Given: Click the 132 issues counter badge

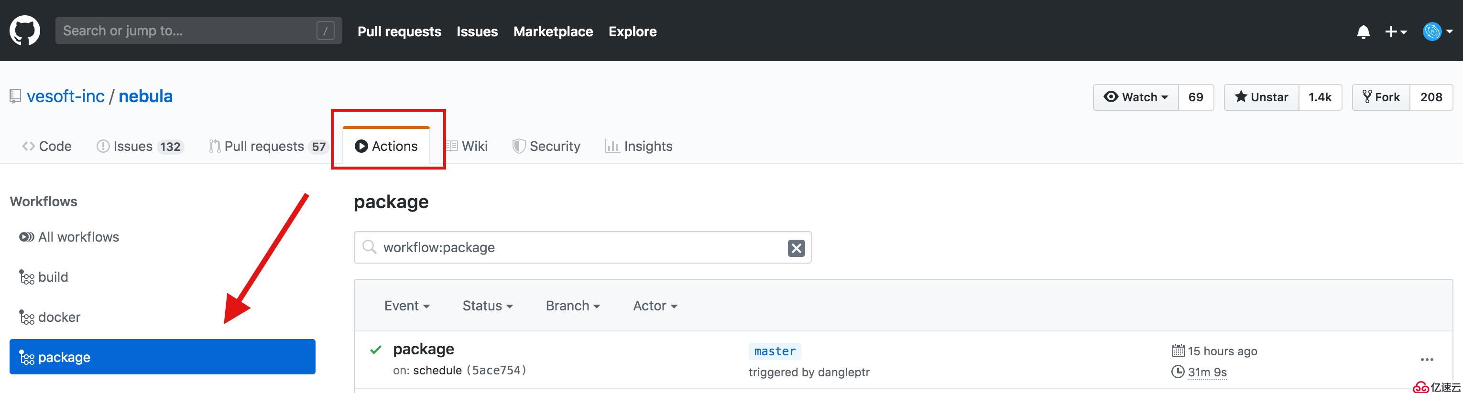Looking at the screenshot, I should click(x=170, y=147).
